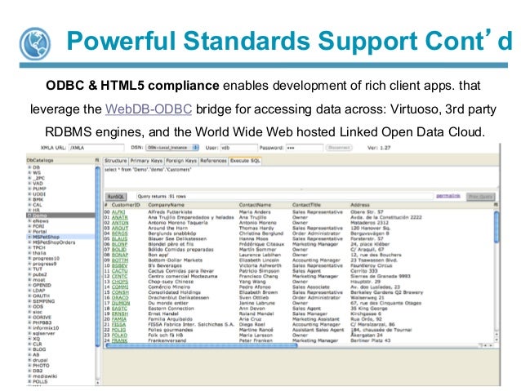The width and height of the screenshot is (521, 391).
Task: Click the XMLA URL input field
Action: click(96, 148)
